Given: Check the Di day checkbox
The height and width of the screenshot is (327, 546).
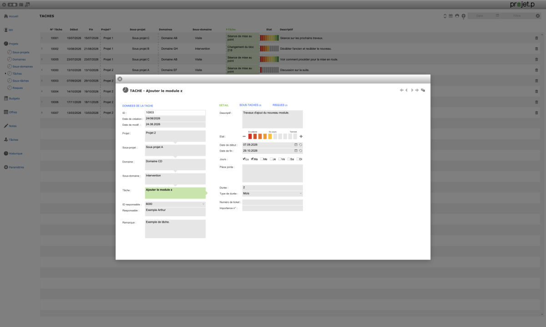Looking at the screenshot, I should pyautogui.click(x=298, y=159).
